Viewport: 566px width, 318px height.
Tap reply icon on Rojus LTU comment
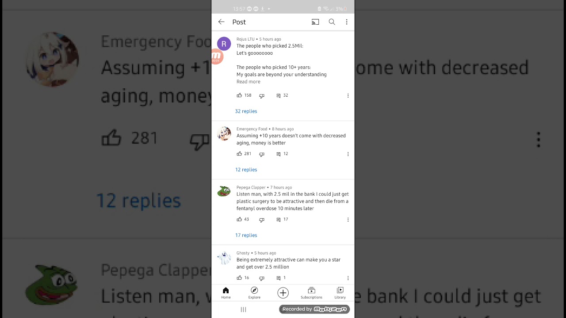click(x=279, y=95)
